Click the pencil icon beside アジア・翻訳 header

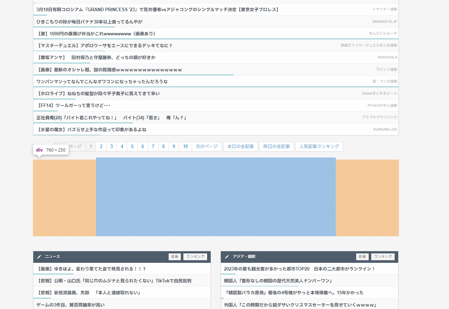click(227, 257)
